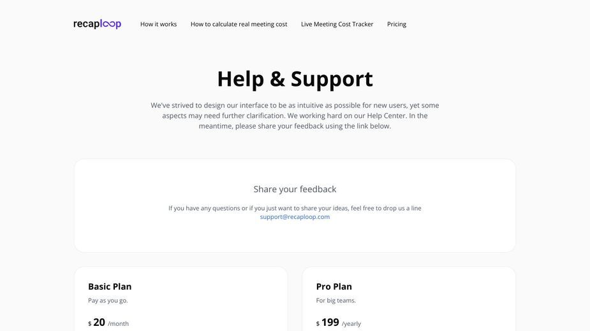The image size is (590, 331).
Task: Open How to calculate real meeting cost
Action: pos(239,24)
